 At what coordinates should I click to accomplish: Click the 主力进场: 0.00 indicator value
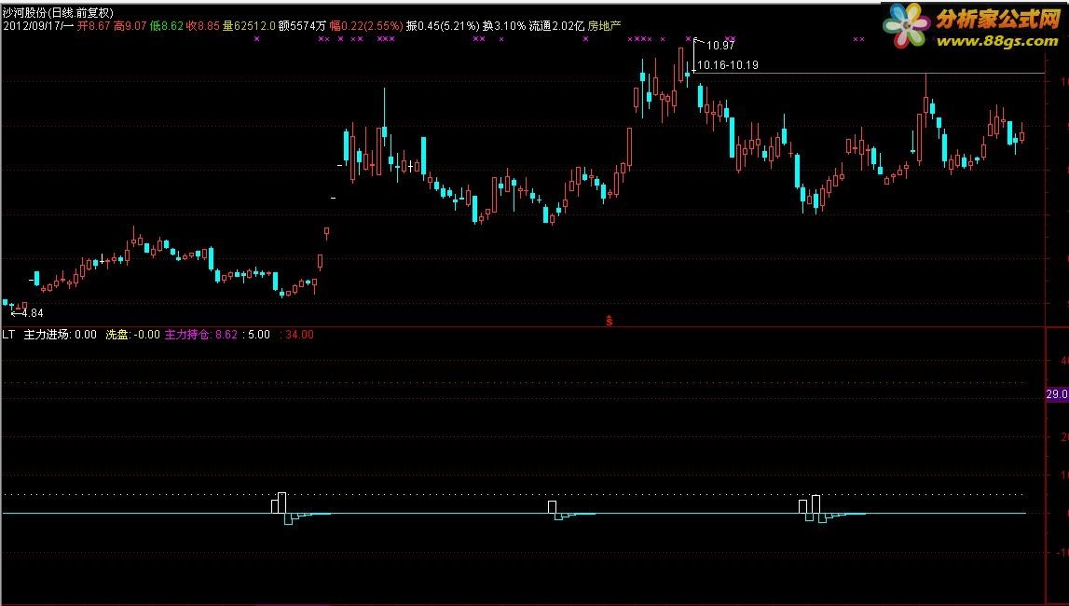tap(60, 335)
